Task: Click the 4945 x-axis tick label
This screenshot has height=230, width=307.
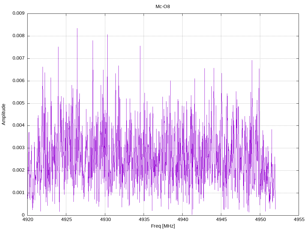Action: pyautogui.click(x=221, y=220)
